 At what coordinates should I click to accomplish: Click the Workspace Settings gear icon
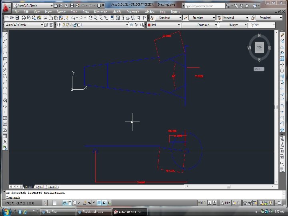pyautogui.click(x=46, y=25)
